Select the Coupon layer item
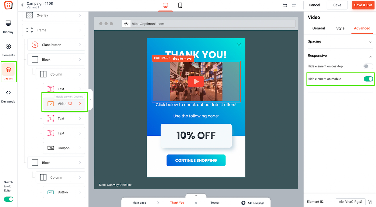This screenshot has width=376, height=207. coord(64,148)
